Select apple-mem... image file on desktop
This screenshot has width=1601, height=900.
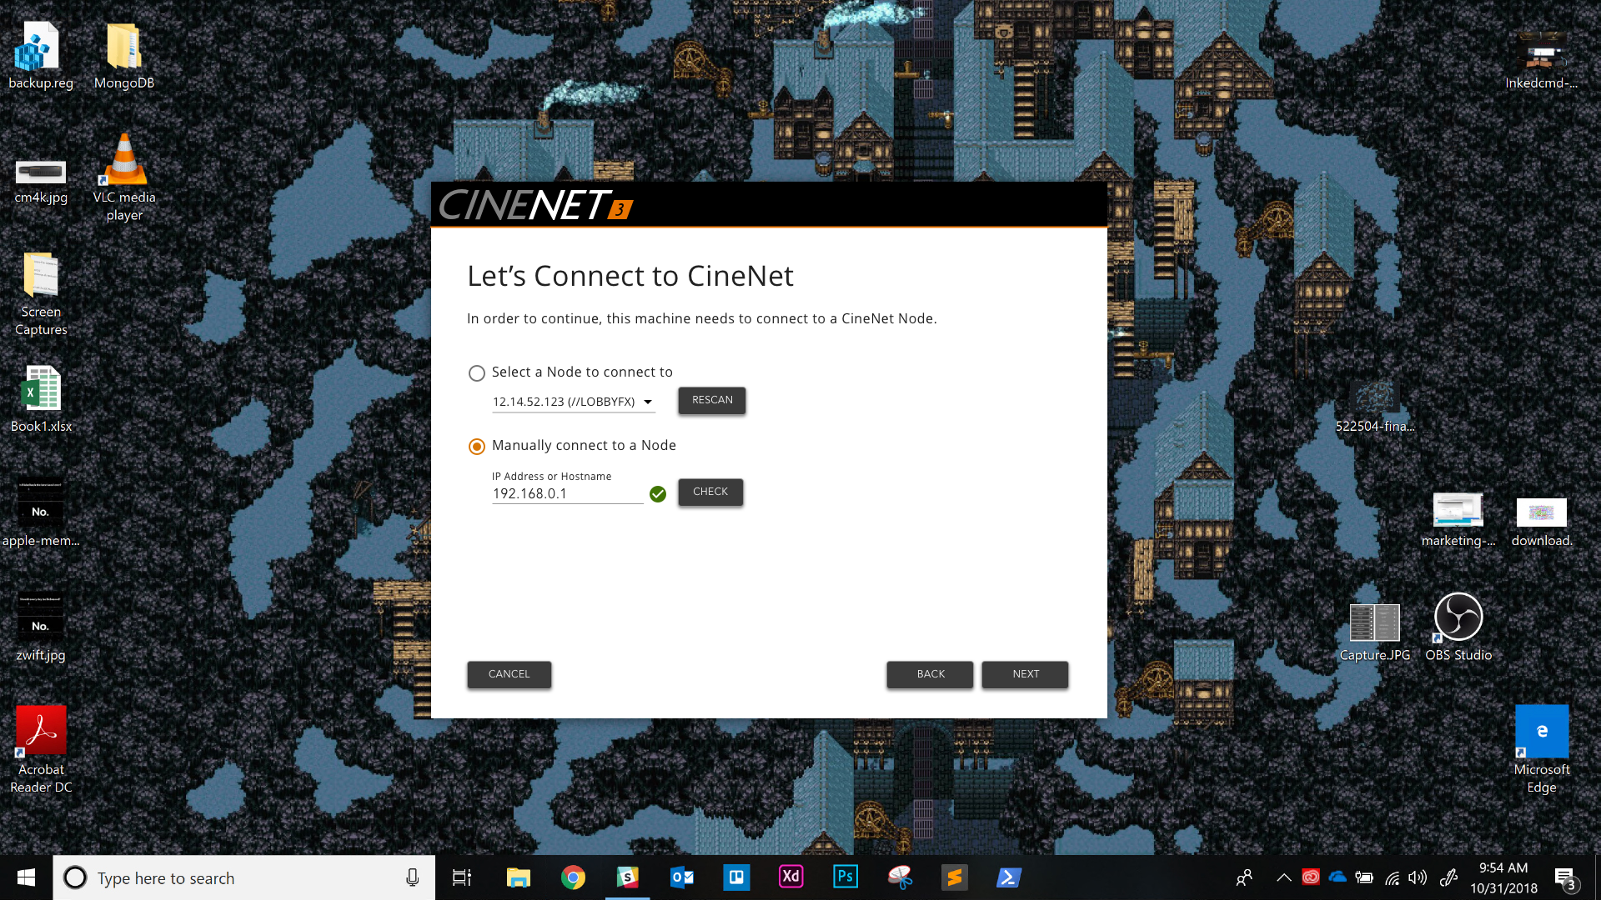[x=40, y=513]
